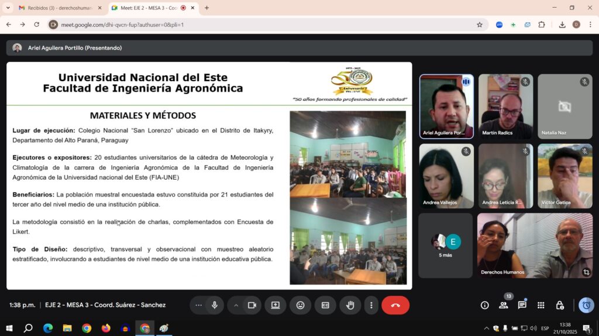Viewport: 599px width, 336px height.
Task: Click '5 más' to see more participants
Action: point(445,245)
